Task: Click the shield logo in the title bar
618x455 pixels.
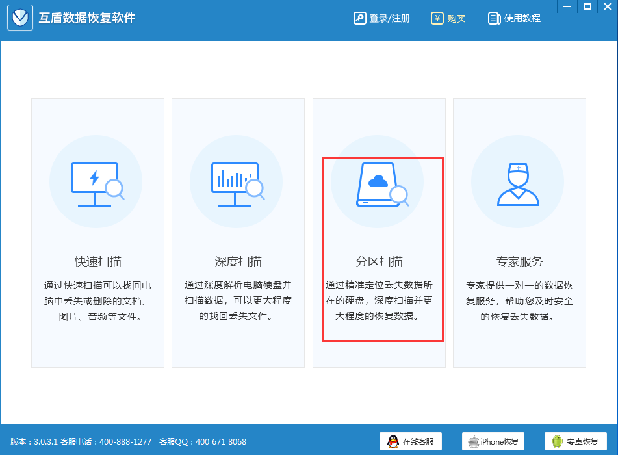Action: 19,18
